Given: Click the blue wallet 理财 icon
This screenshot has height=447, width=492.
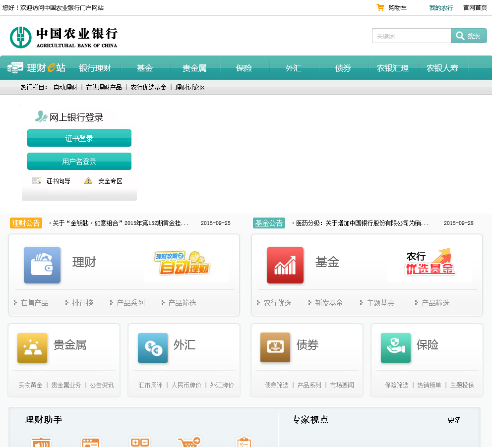Looking at the screenshot, I should 42,265.
